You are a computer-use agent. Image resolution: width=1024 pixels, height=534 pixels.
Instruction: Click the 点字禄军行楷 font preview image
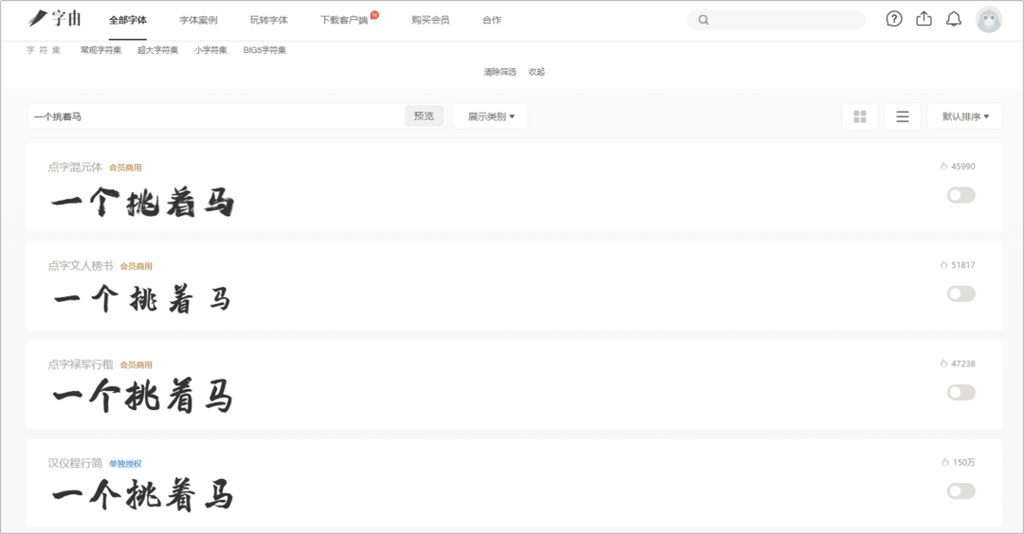tap(142, 397)
